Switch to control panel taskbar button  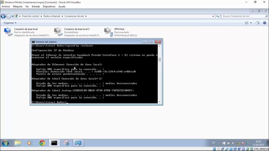point(78,143)
